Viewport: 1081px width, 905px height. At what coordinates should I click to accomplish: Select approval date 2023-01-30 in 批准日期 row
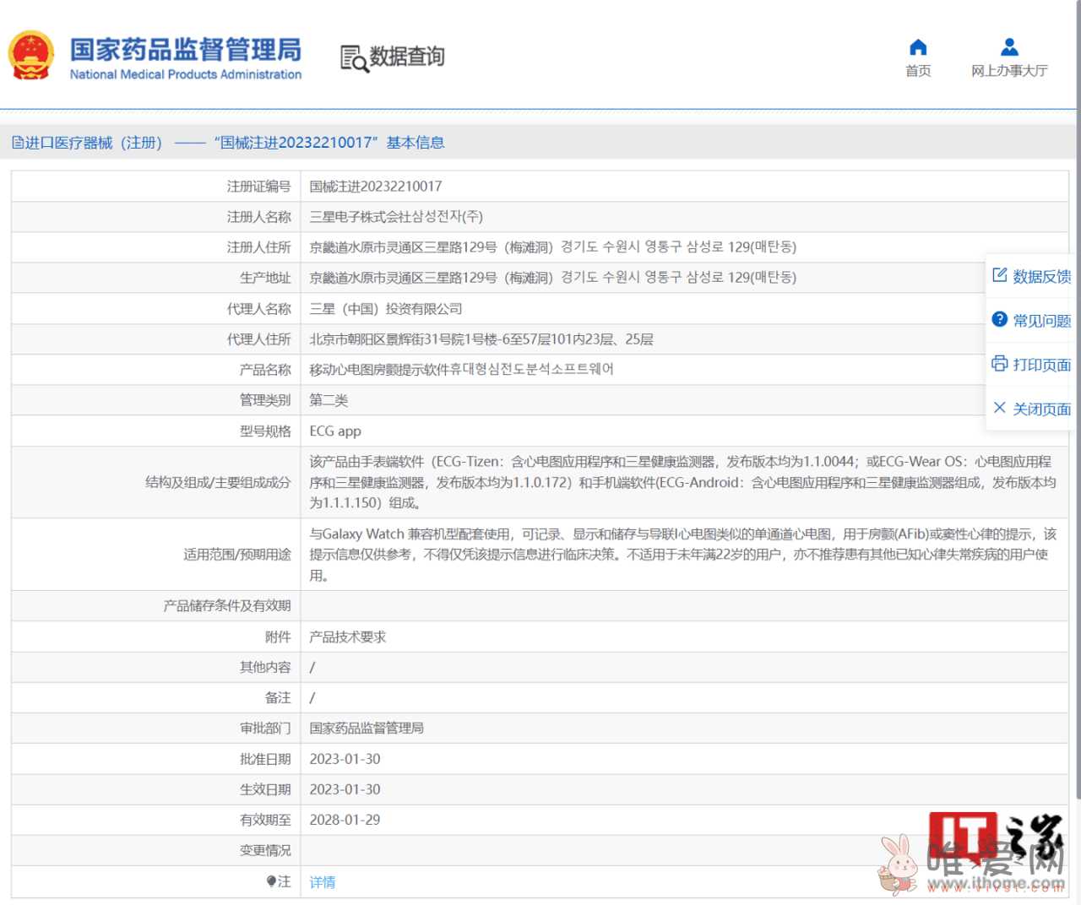click(x=345, y=759)
